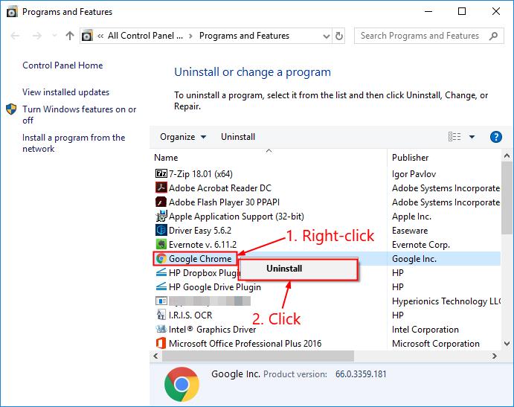Screen dimensions: 514x407
Task: Click Programs and Features breadcrumb
Action: coord(244,36)
